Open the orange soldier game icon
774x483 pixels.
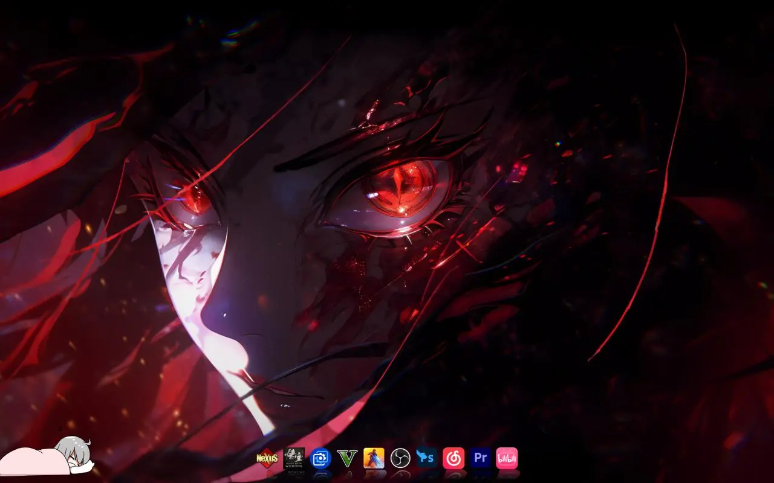[374, 458]
